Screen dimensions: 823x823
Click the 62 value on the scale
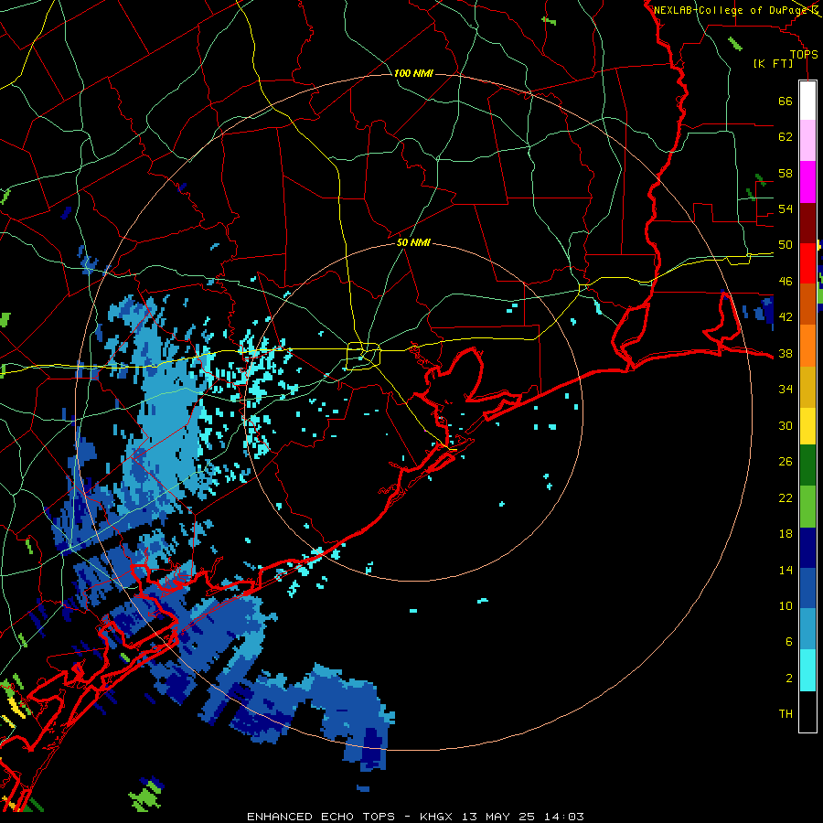click(x=786, y=136)
